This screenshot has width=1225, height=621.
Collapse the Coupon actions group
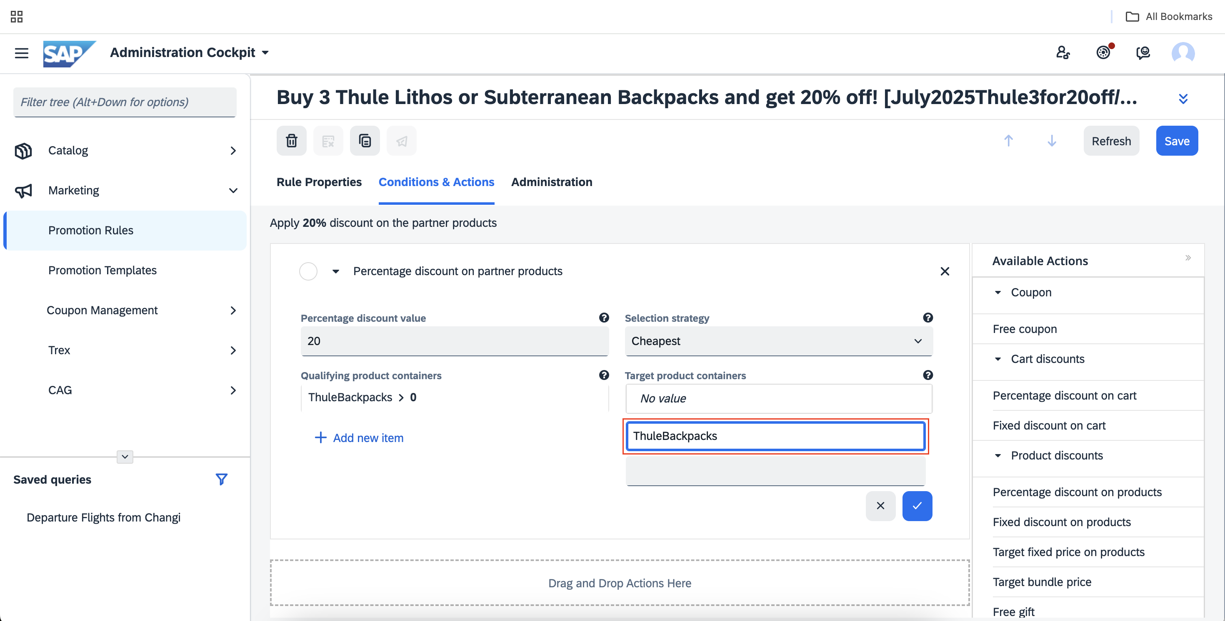(x=997, y=292)
